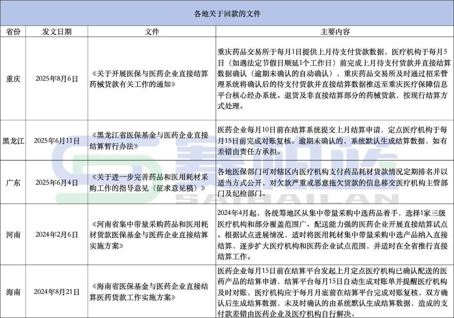The height and width of the screenshot is (318, 454).
Task: Select the 黑龙江 province cell
Action: pyautogui.click(x=13, y=141)
